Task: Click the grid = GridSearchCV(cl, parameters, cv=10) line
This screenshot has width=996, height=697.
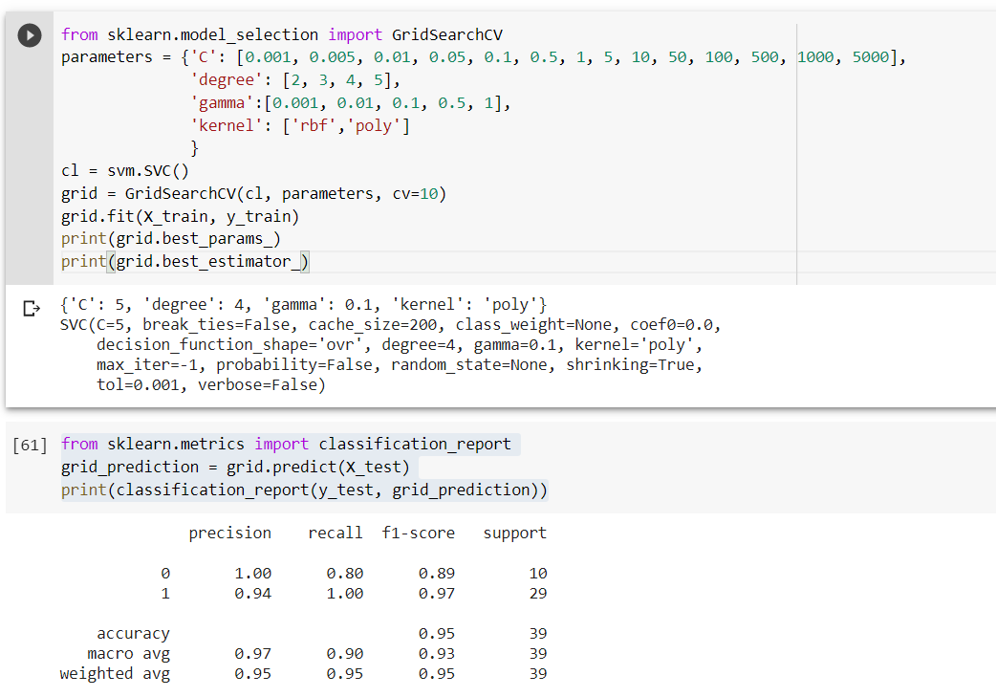Action: [254, 194]
